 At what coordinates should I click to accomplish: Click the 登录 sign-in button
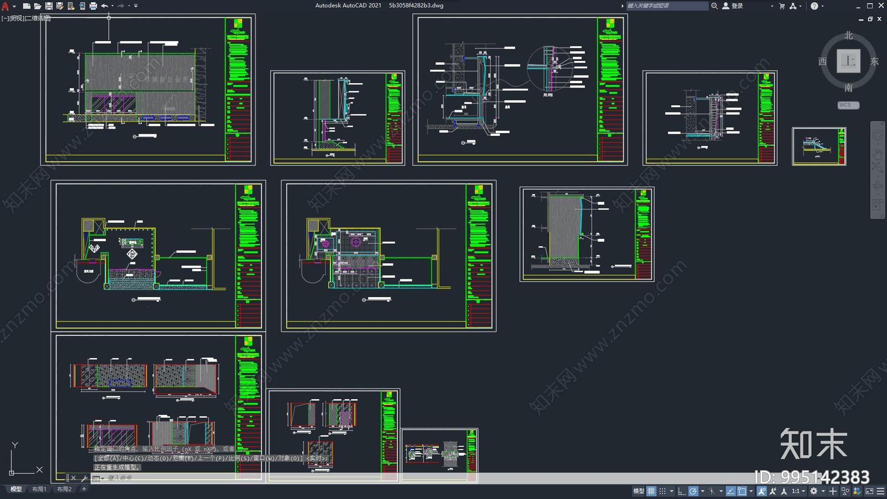[733, 6]
